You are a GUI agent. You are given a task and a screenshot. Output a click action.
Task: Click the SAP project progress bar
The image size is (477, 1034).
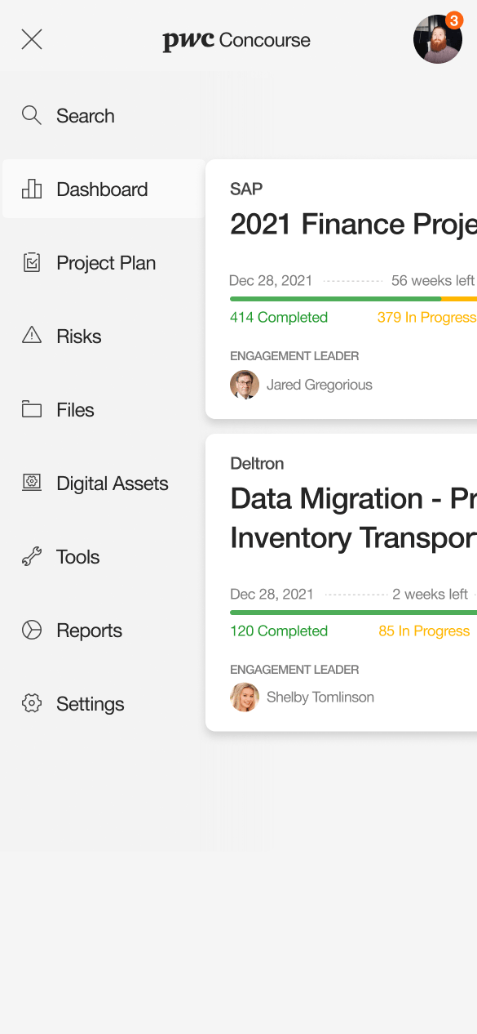pyautogui.click(x=353, y=299)
